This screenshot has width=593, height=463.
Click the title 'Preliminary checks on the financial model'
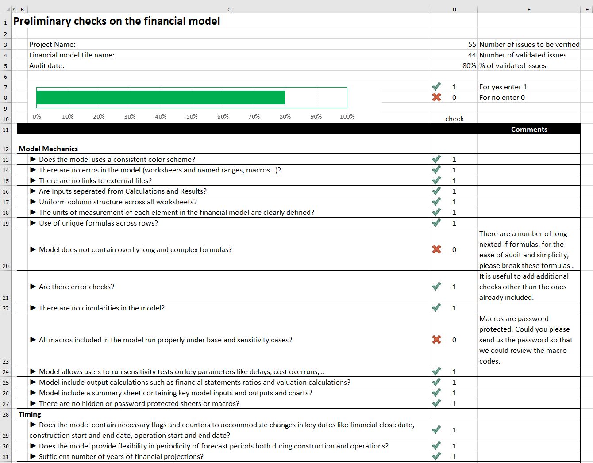tap(117, 21)
